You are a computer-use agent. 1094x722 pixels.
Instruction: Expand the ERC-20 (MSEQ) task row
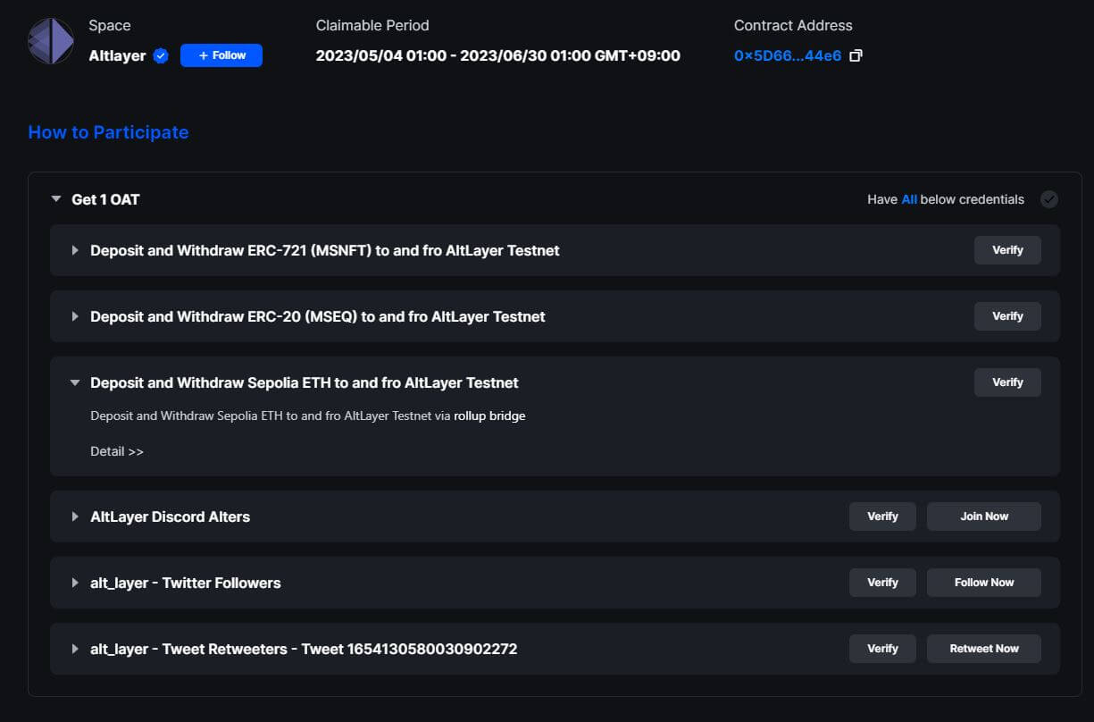[x=76, y=316]
